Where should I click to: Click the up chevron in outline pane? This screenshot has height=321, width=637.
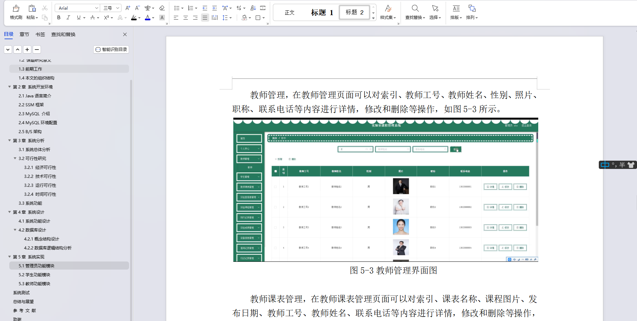tap(18, 50)
